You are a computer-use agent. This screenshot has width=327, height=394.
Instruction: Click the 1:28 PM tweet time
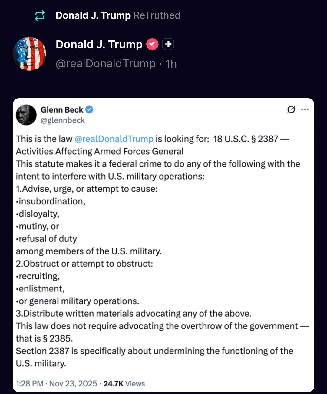tap(29, 384)
